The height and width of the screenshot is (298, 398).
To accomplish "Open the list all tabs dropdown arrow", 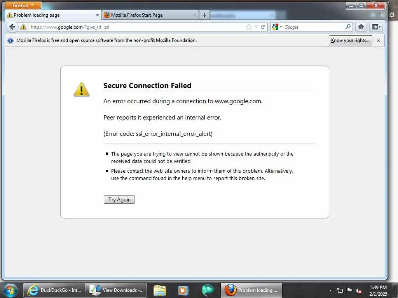I will tap(381, 15).
